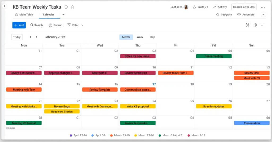Open the Notes for new temp event
272x142 pixels.
138,56
